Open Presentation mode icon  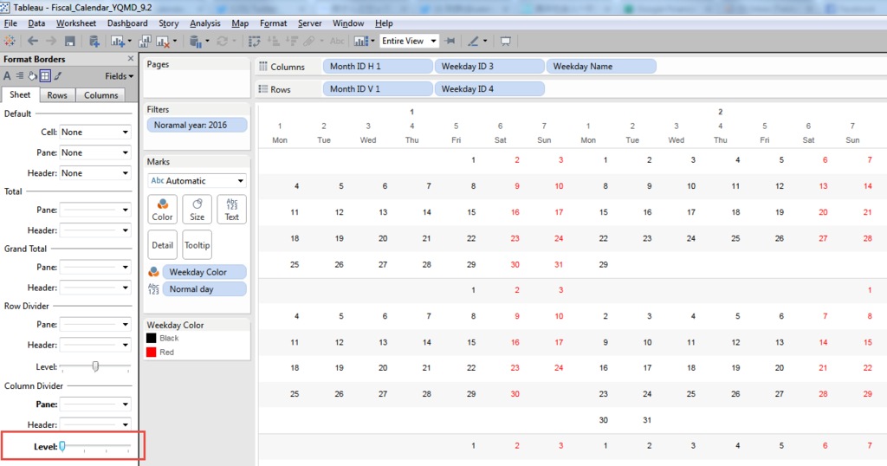click(x=506, y=41)
